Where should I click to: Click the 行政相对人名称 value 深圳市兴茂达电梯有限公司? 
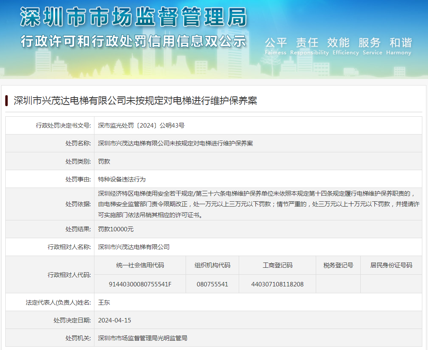point(134,247)
